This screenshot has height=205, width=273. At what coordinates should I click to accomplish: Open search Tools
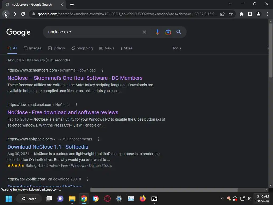tap(176, 48)
